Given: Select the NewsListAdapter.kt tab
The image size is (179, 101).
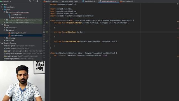Looking at the screenshot, I should (x=109, y=1).
